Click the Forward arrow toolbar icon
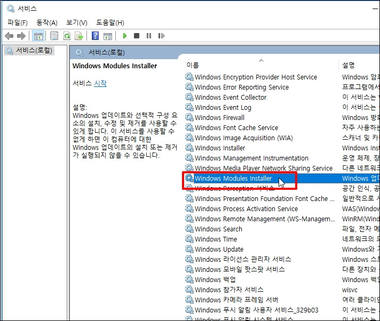 click(21, 36)
